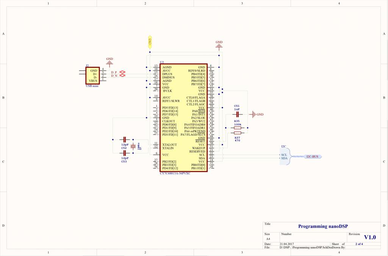The height and width of the screenshot is (256, 388).
Task: Select the R35 100k resistor
Action: 238,128
